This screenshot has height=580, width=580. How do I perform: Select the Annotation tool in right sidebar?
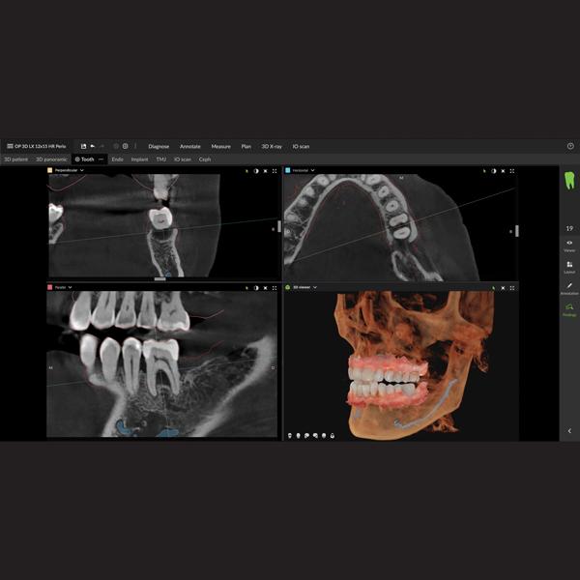(x=568, y=288)
